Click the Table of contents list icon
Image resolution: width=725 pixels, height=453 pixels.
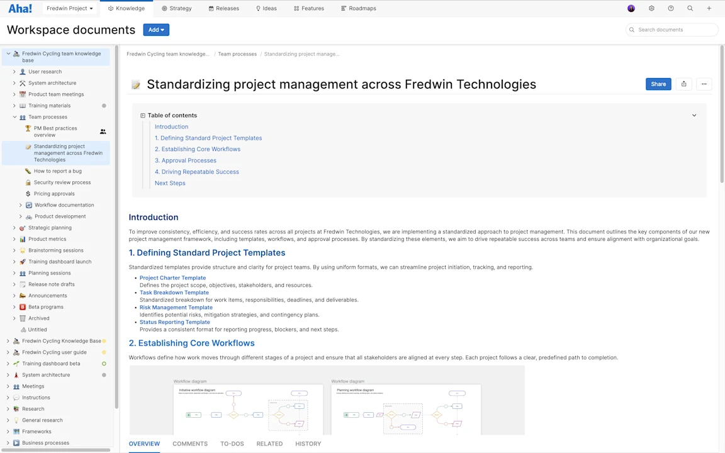[142, 116]
